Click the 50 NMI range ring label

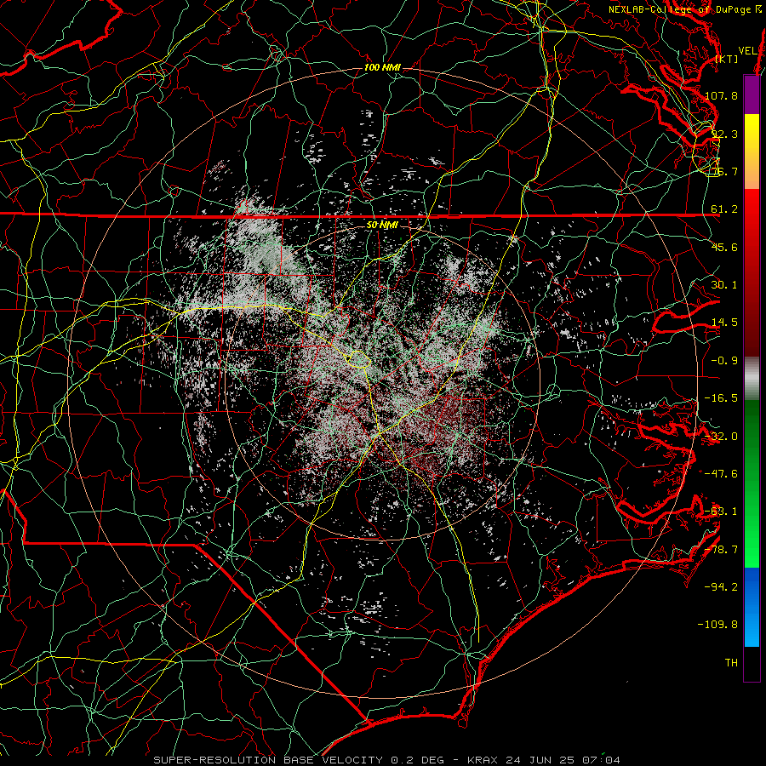coord(382,225)
